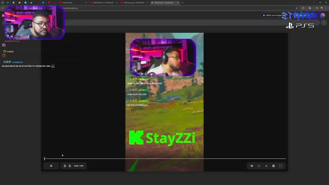Close the (256) YouTube tab
Viewport: 329px width, 185px height.
(x=86, y=3)
